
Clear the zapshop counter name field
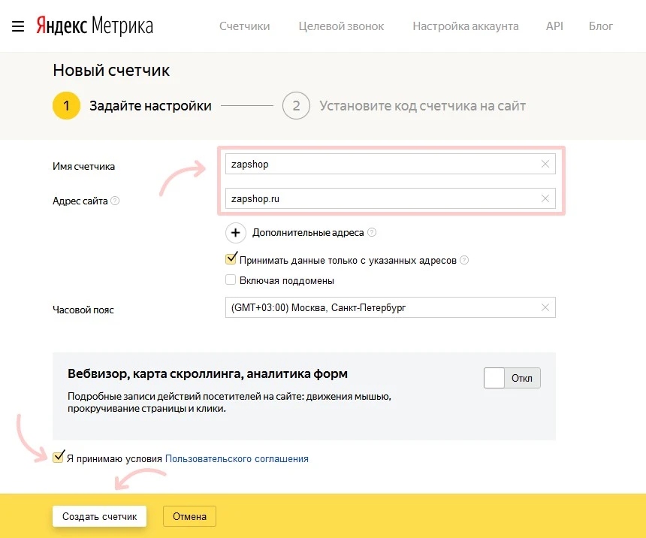545,164
